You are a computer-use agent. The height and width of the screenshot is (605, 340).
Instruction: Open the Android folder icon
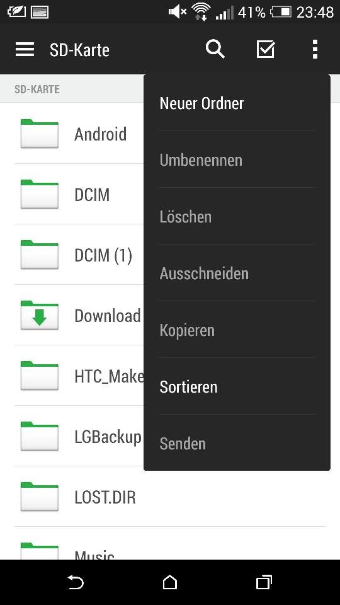pyautogui.click(x=39, y=134)
